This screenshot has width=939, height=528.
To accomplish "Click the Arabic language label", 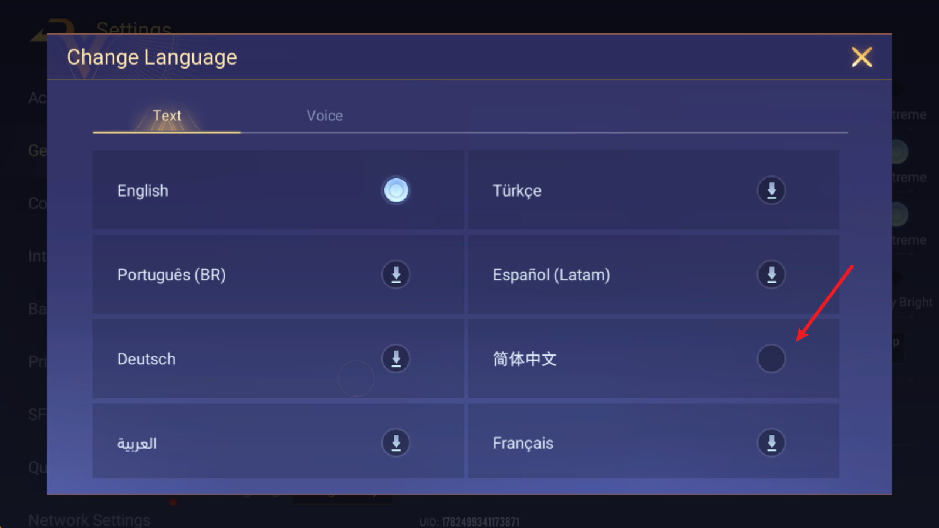I will click(x=137, y=444).
